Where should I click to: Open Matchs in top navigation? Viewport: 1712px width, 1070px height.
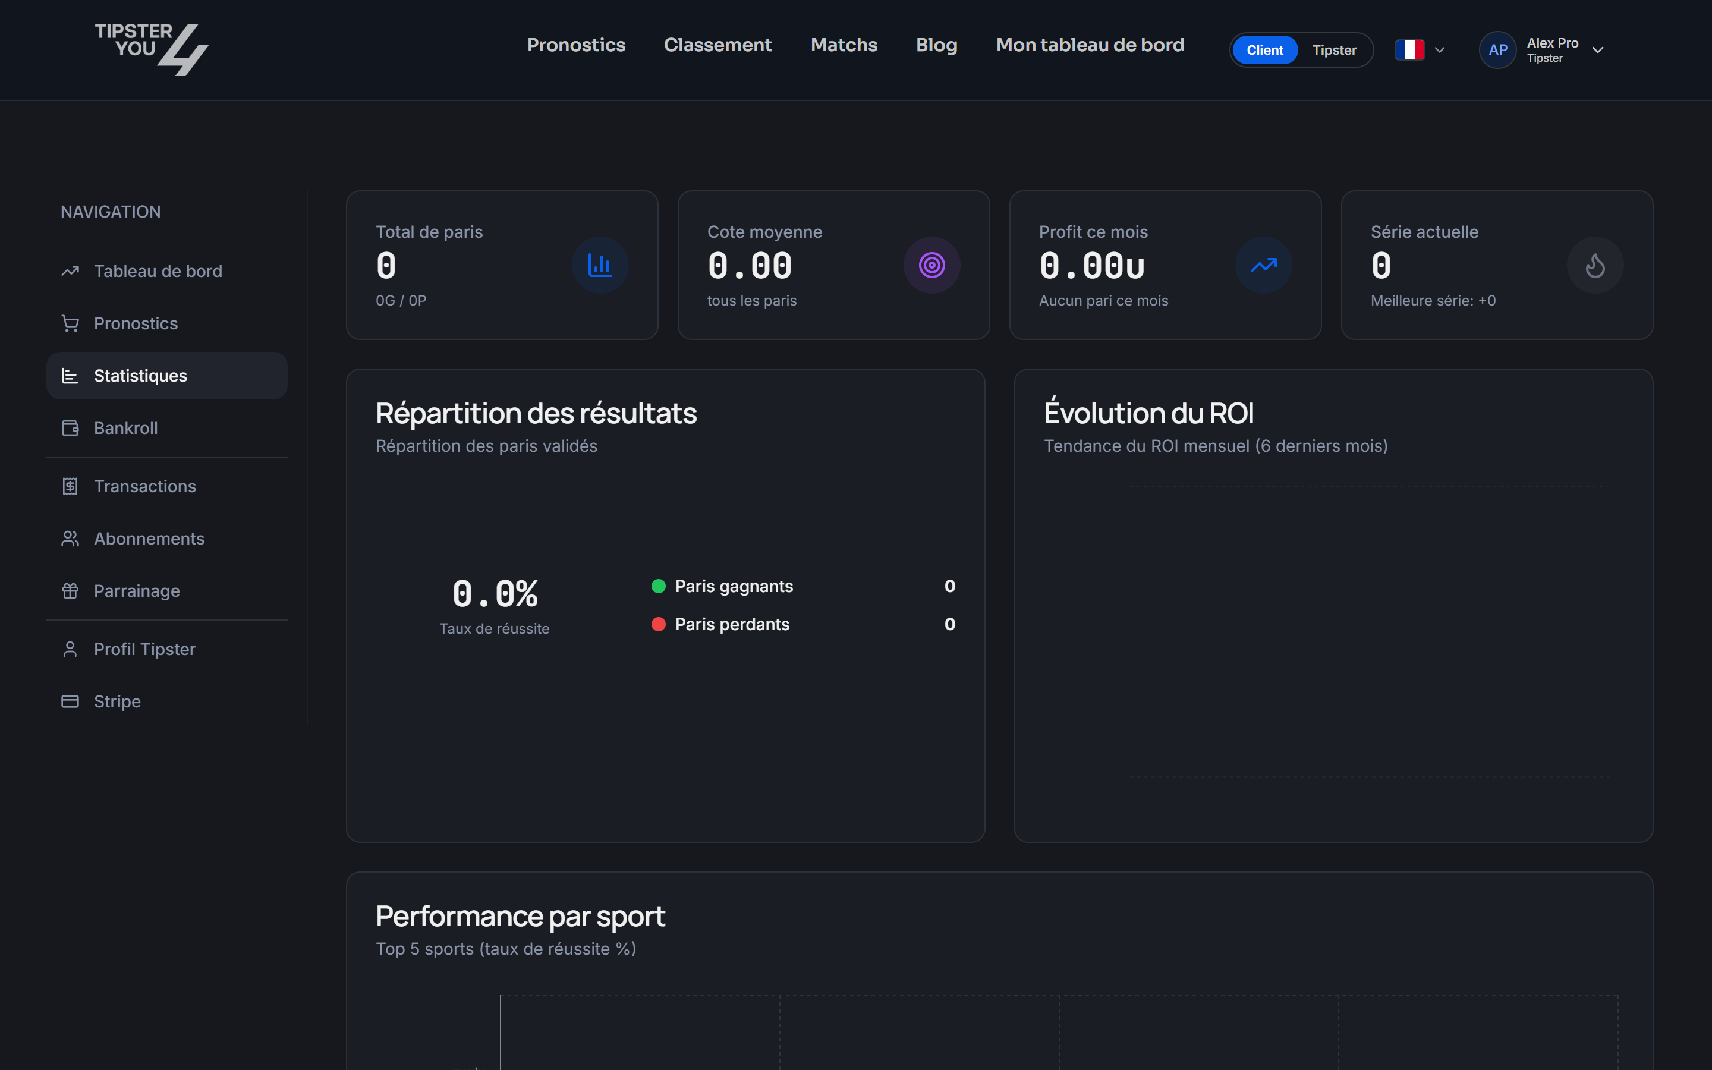click(x=844, y=45)
